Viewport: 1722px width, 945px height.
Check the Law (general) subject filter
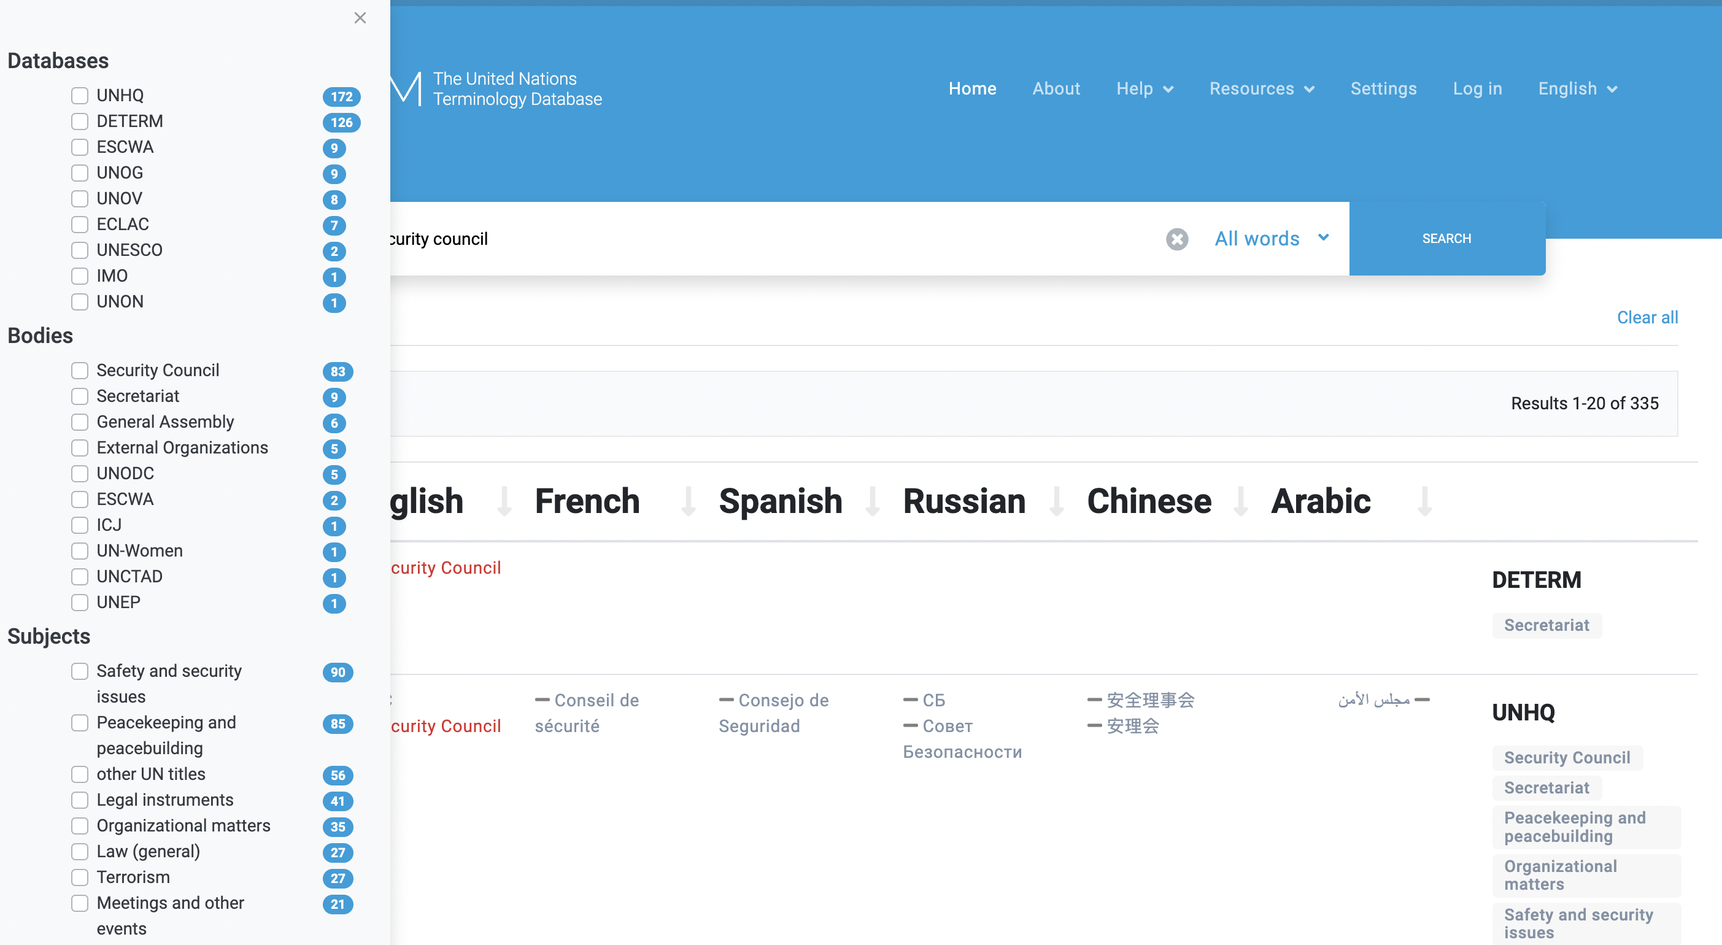(80, 852)
